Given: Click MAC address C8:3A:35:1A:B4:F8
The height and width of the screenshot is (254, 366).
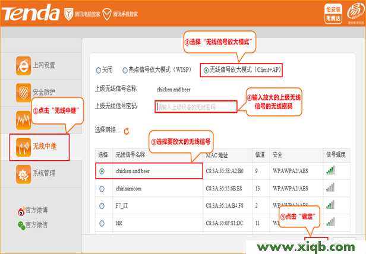Looking at the screenshot, I should (x=225, y=206).
